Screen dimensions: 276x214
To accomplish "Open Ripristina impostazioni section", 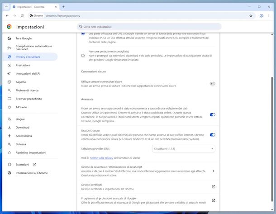I will (x=31, y=152).
